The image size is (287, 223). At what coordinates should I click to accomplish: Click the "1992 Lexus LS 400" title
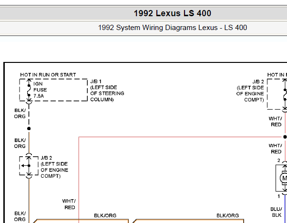[172, 13]
